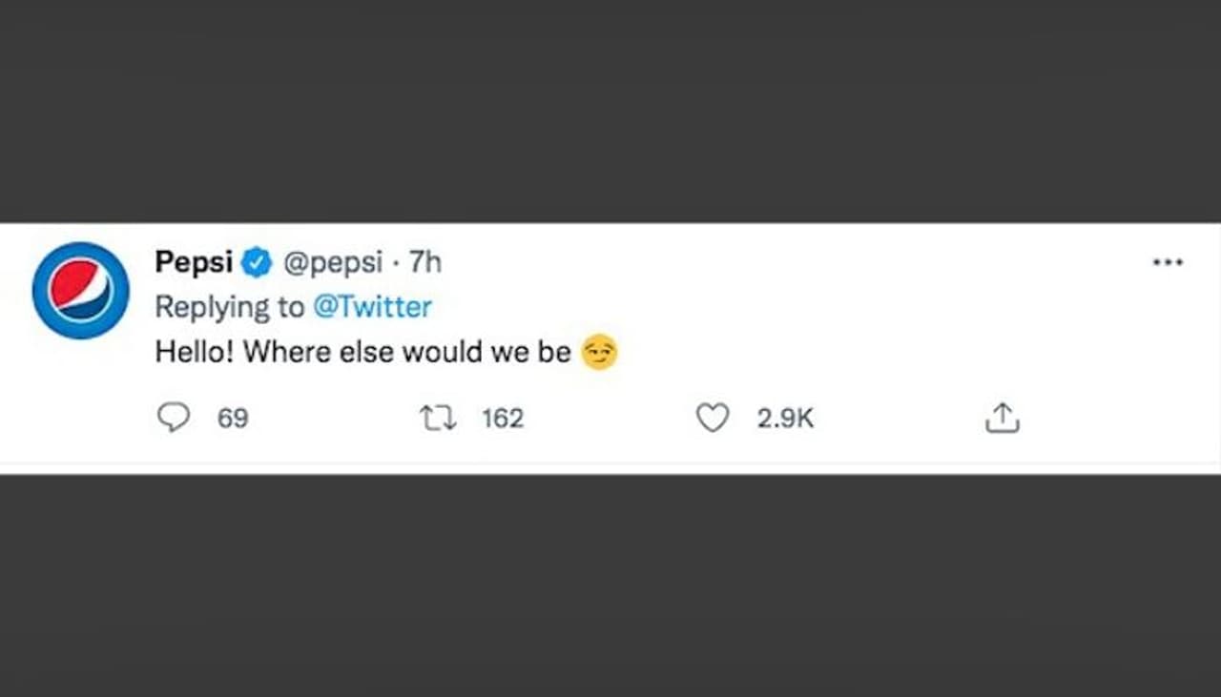
Task: Retweet the Pepsi tweet
Action: click(439, 418)
